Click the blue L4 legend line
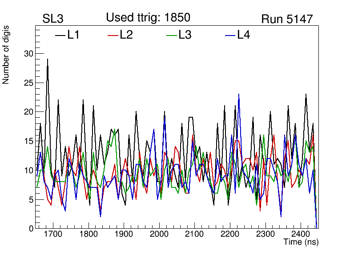This screenshot has width=354, height=254. [x=230, y=35]
